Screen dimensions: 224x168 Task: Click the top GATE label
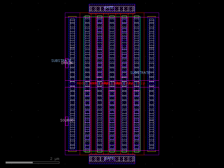click(x=110, y=8)
